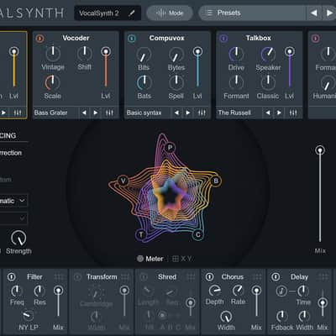Click the Bass Grater preset name

point(50,113)
